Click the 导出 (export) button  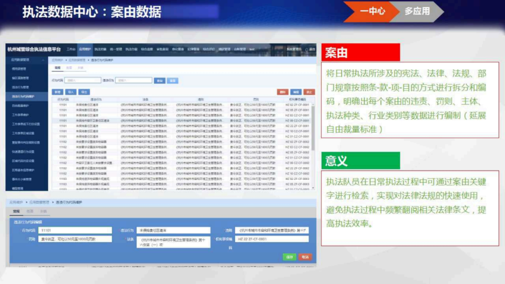click(x=85, y=92)
